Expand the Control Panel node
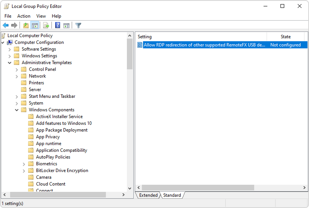Screen dimensions: 309x208 click(17, 70)
